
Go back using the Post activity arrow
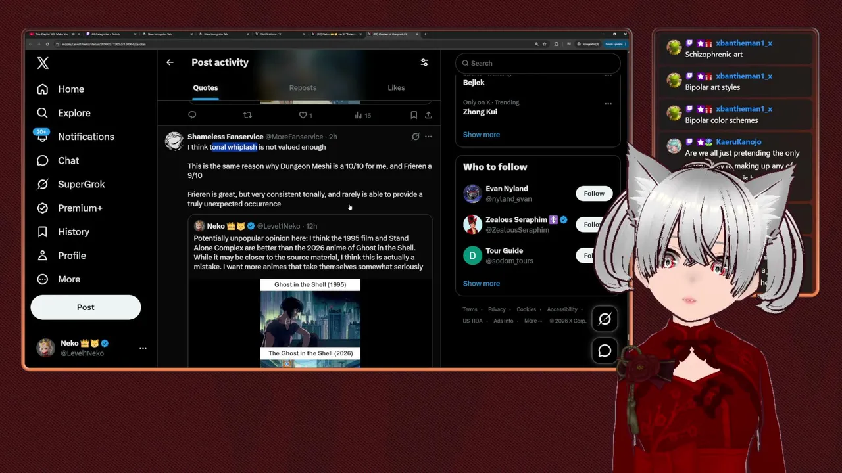pyautogui.click(x=170, y=62)
